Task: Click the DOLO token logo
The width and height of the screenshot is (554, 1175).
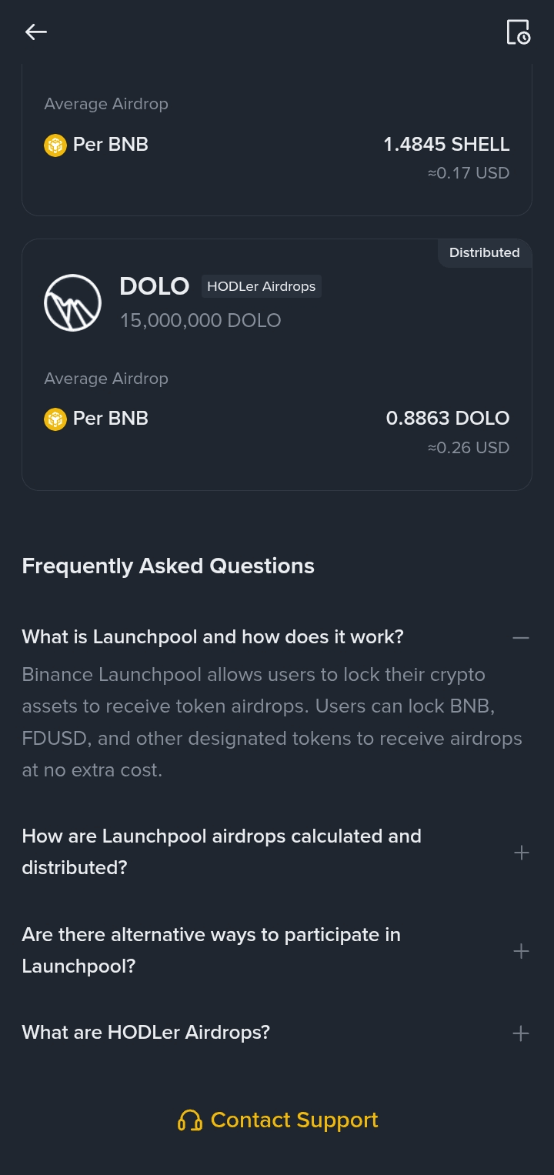Action: click(x=73, y=302)
